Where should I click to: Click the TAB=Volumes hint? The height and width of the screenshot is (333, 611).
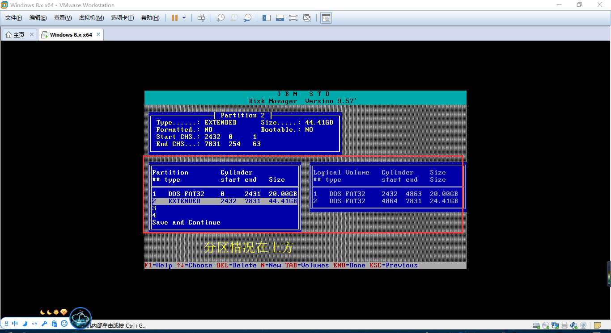tap(307, 265)
